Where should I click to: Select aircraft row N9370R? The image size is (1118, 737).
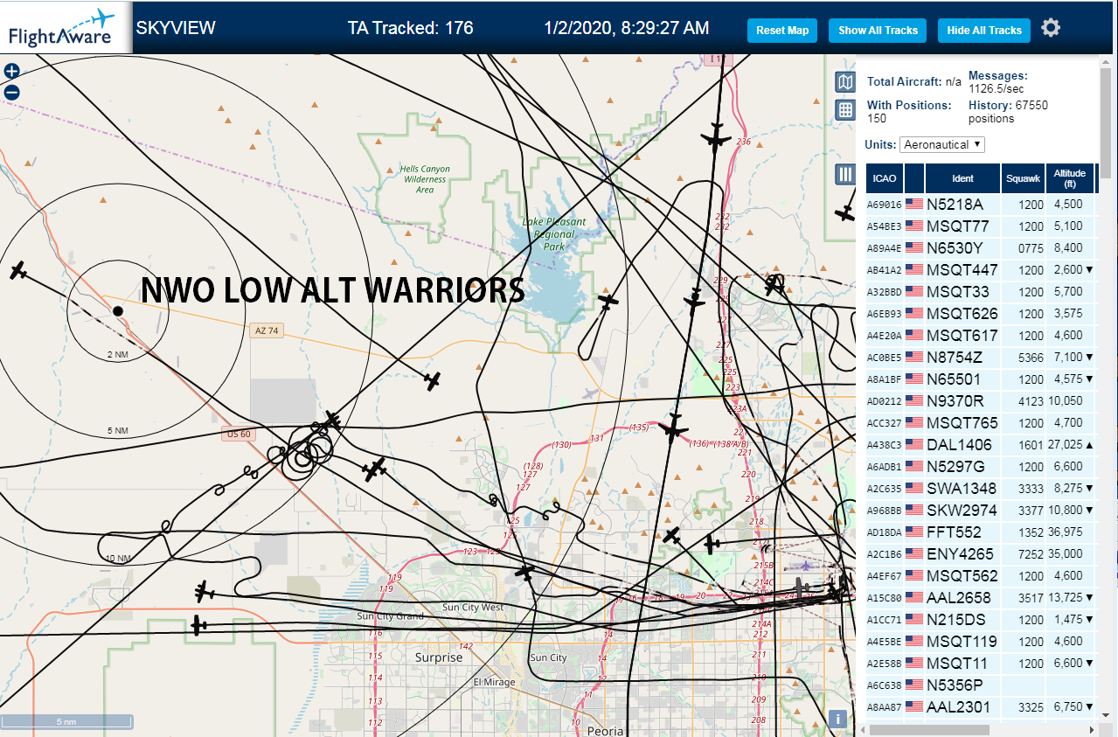pos(980,401)
